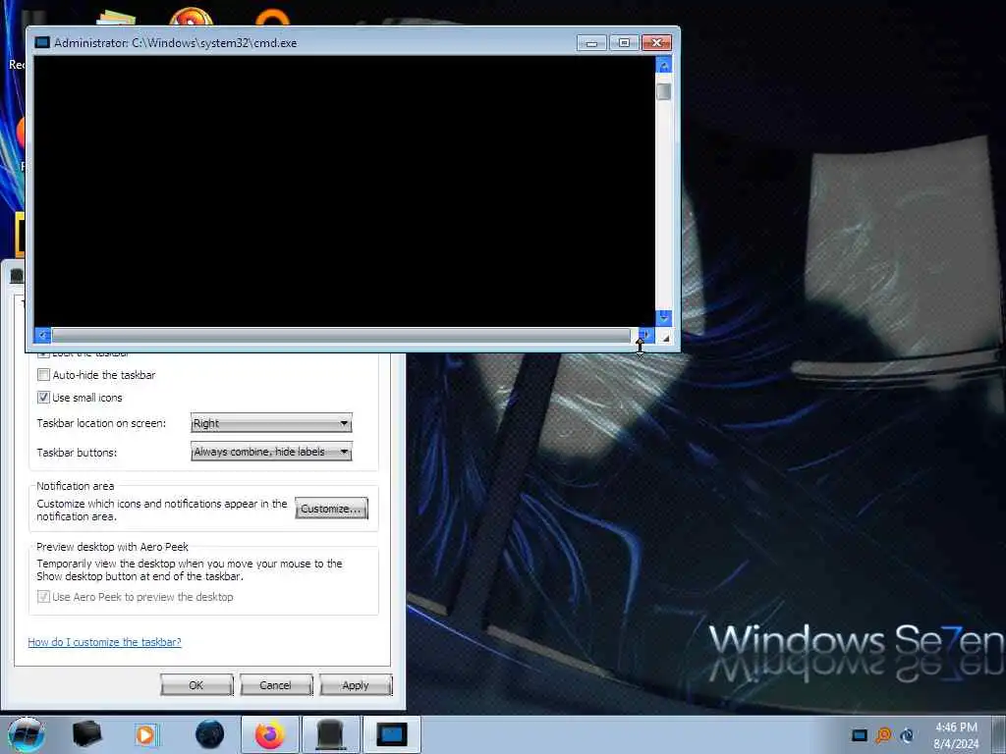The height and width of the screenshot is (754, 1006).
Task: Click cmd vertical scrollbar up arrow
Action: coord(664,65)
